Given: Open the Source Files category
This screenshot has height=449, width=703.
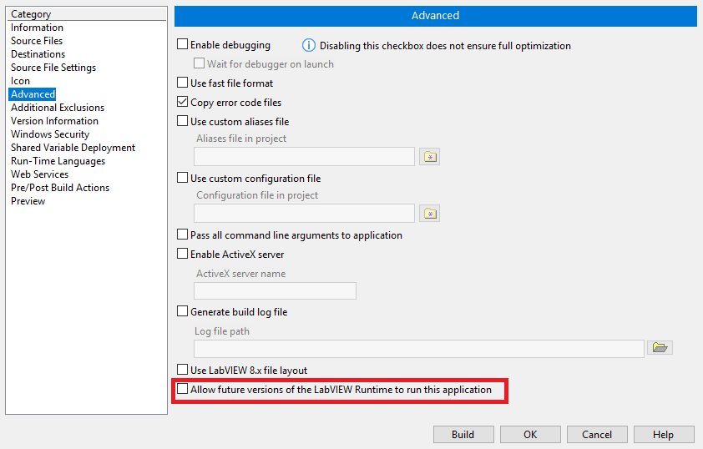Looking at the screenshot, I should (x=37, y=41).
